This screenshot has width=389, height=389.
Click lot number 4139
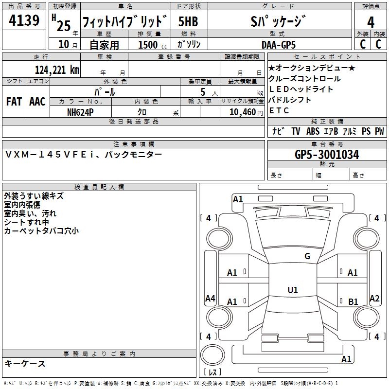24,20
